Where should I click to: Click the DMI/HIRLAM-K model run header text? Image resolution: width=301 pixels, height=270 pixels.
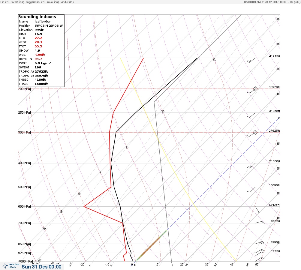(x=272, y=2)
